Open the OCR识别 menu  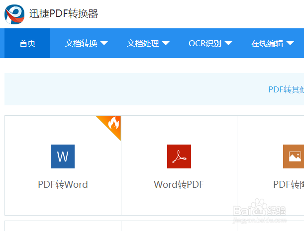(x=210, y=43)
